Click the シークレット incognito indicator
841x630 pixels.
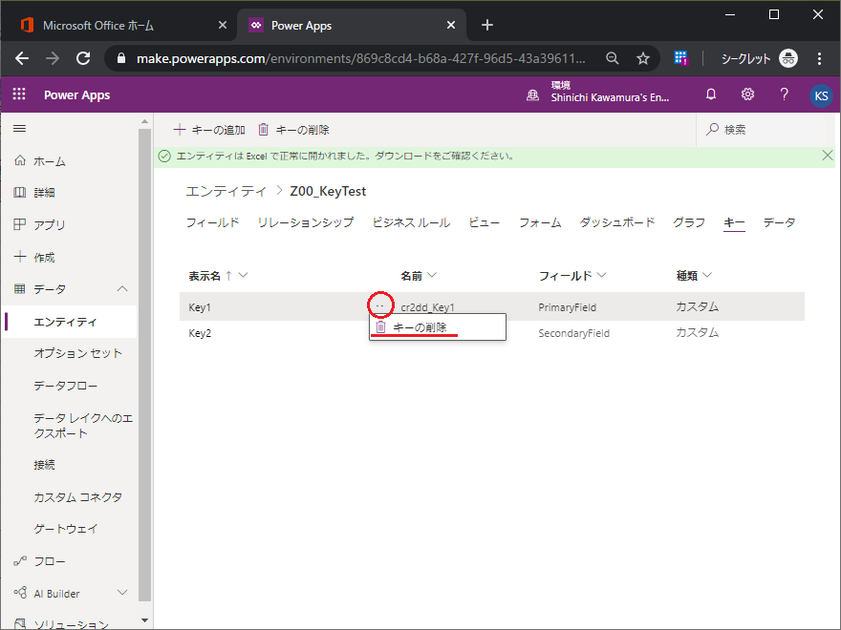pyautogui.click(x=759, y=58)
